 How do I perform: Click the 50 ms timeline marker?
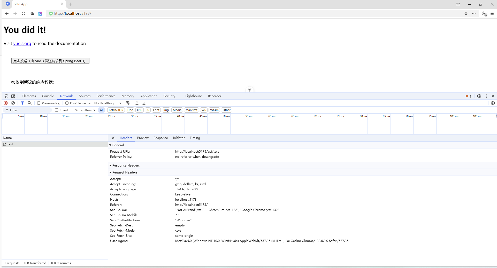click(226, 116)
